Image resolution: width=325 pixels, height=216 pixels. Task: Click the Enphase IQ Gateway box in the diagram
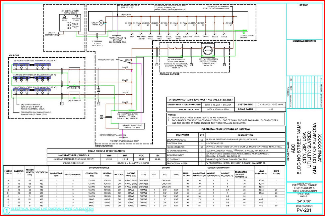132,126
